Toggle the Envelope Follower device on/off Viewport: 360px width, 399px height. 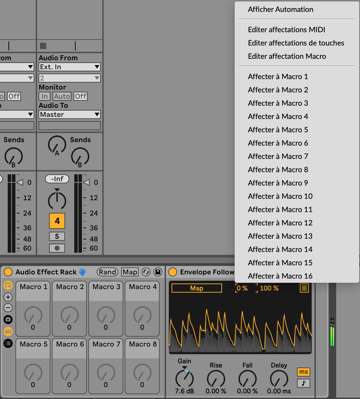(173, 272)
